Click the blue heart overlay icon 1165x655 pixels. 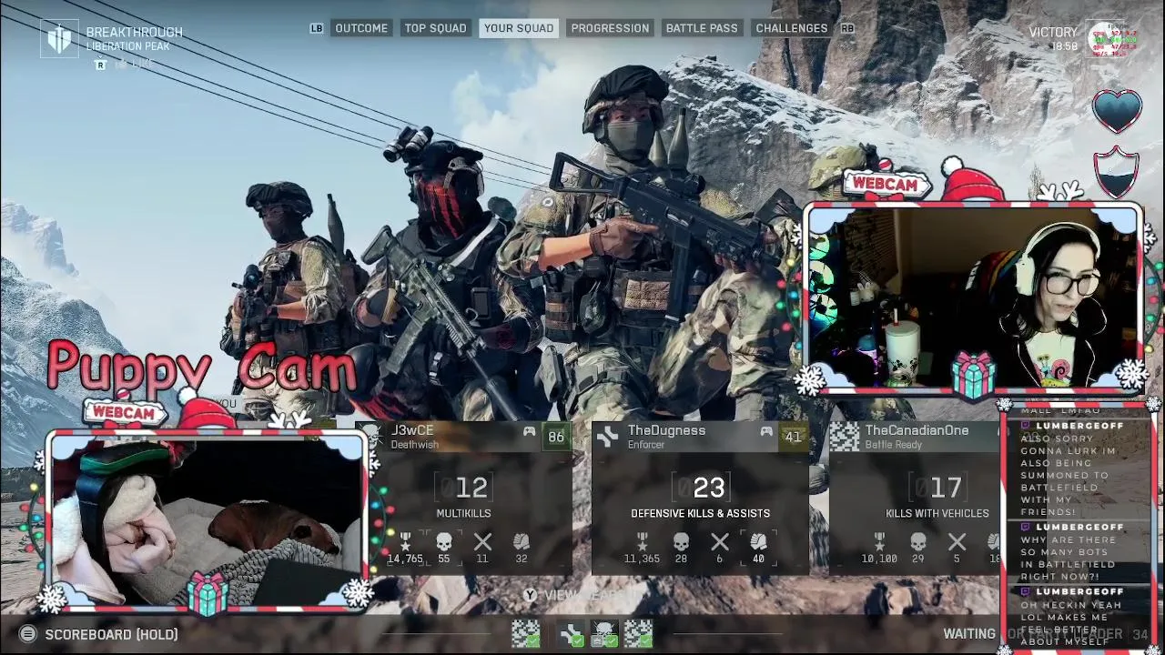(1117, 112)
